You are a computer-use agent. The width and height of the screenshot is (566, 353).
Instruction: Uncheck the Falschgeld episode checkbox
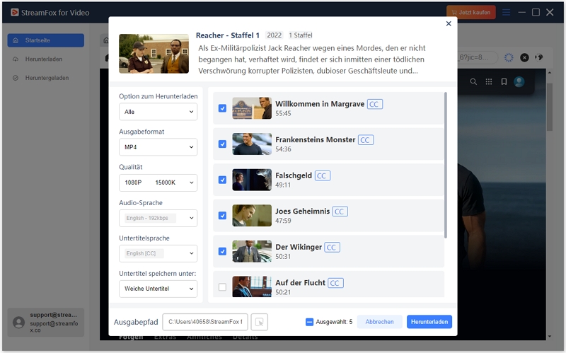(x=222, y=180)
